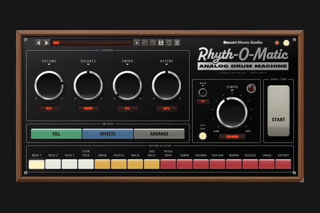This screenshot has width=320, height=213.
Task: Select the Samba rhythm pad
Action: pos(185,165)
